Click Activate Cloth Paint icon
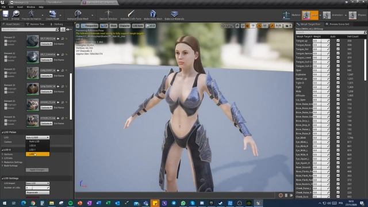 pyautogui.click(x=131, y=14)
